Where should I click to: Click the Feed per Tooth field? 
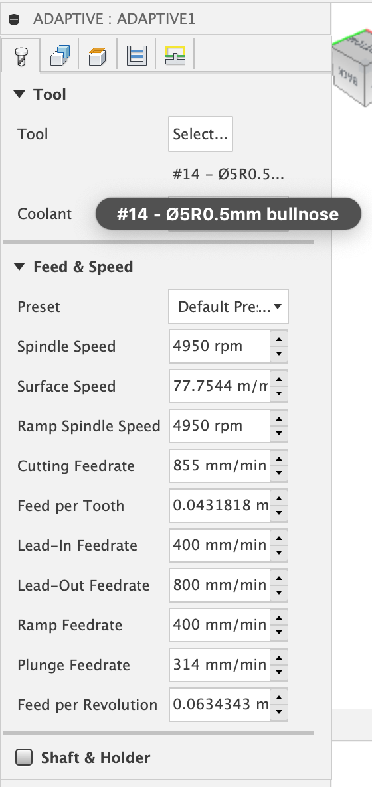tap(220, 506)
